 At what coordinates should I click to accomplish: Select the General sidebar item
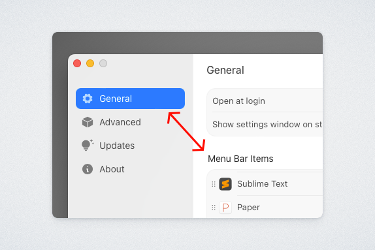[130, 99]
